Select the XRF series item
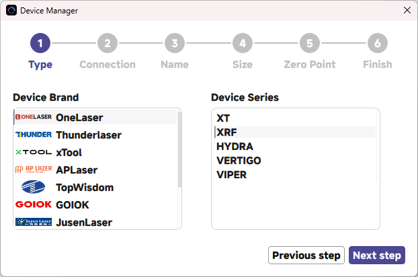Screen dimensions: 418x277 point(295,132)
